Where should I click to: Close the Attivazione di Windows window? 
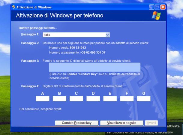pyautogui.click(x=163, y=7)
